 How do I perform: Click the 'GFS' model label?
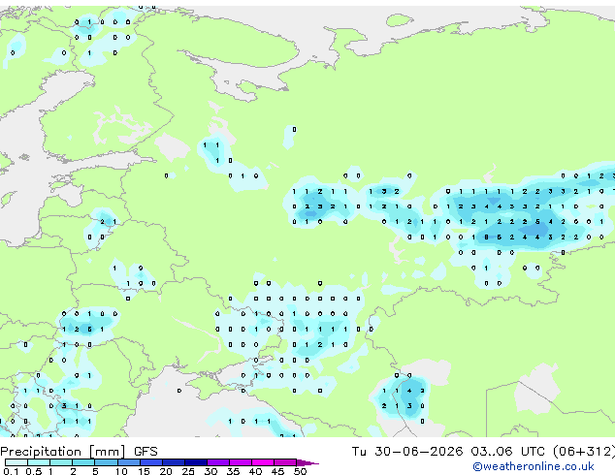click(146, 452)
